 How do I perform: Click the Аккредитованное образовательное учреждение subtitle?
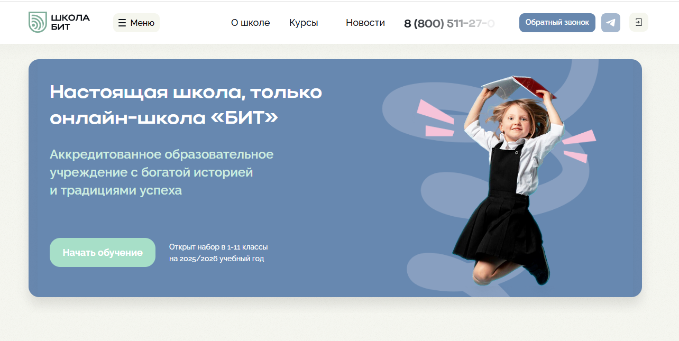tap(161, 172)
